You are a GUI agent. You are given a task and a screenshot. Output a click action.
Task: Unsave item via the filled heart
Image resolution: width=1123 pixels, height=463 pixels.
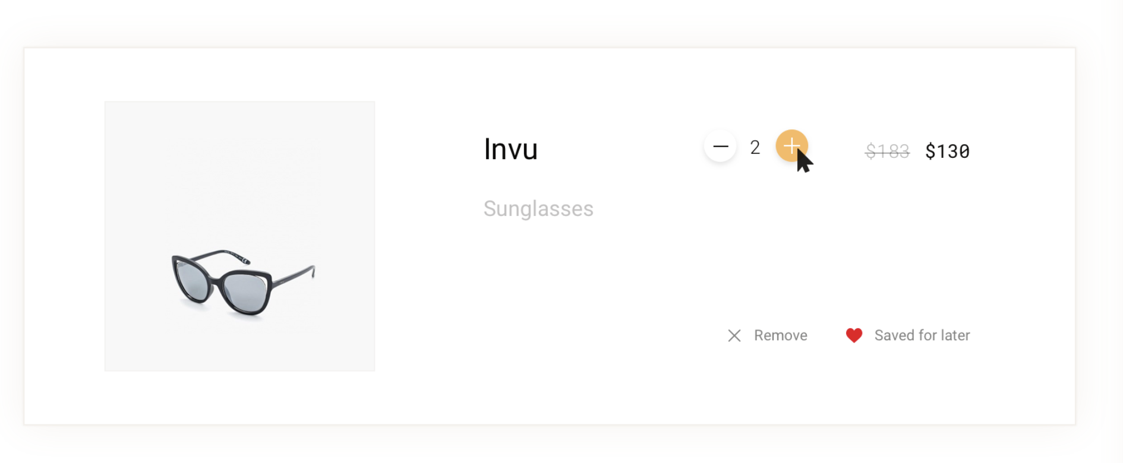854,335
